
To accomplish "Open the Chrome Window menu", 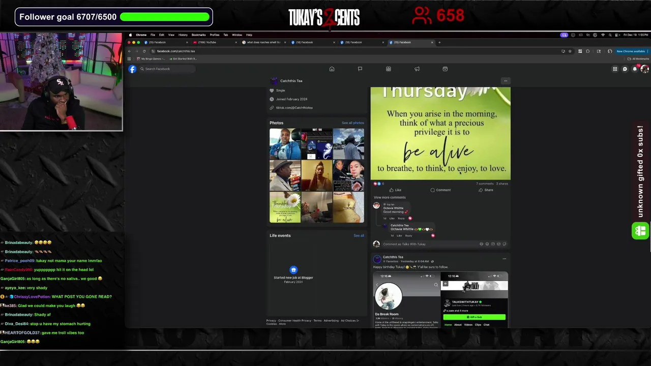I will [x=237, y=35].
